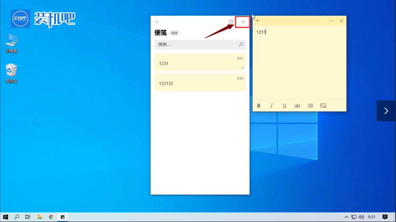Screen dimensions: 396x222
Task: Toggle underline formatting in the note
Action: pyautogui.click(x=285, y=106)
